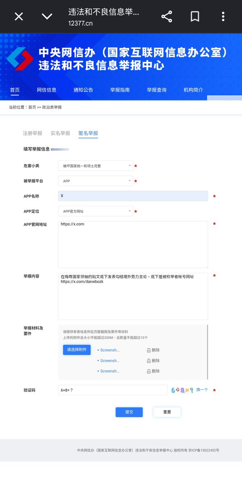Open the three-dot overflow menu
The width and height of the screenshot is (242, 493).
tap(223, 16)
